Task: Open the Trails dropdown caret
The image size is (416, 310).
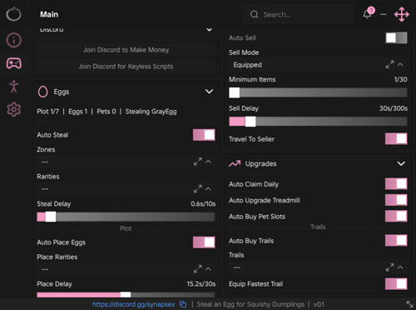Action: (x=400, y=267)
